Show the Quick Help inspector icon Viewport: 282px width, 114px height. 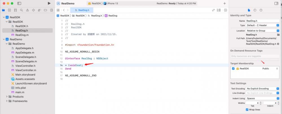click(x=261, y=10)
